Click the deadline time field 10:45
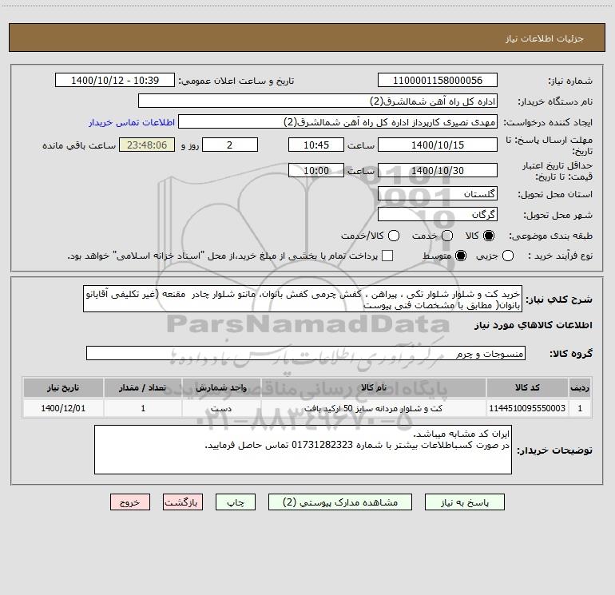615x595 pixels. (x=316, y=145)
